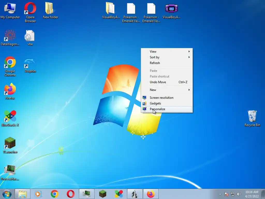Viewport: 265px width, 199px height.
Task: Launch Opera from the taskbar
Action: pyautogui.click(x=70, y=194)
